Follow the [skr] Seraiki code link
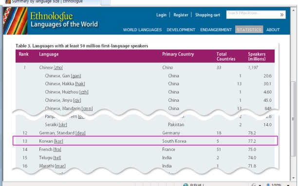 [63, 125]
